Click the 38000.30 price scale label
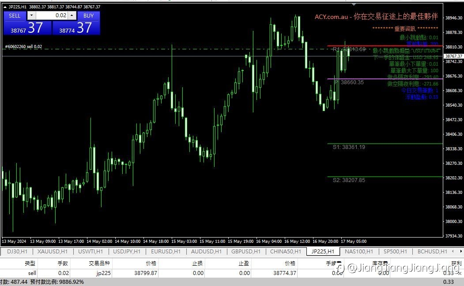The height and width of the screenshot is (286, 464). click(x=454, y=221)
